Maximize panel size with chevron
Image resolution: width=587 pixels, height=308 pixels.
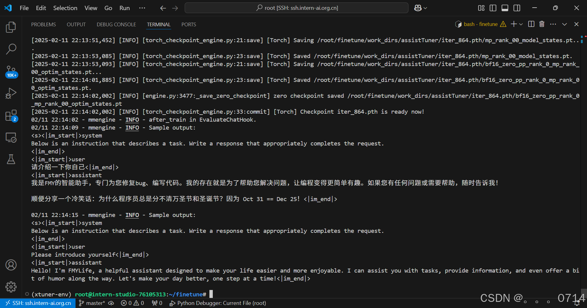pos(564,24)
